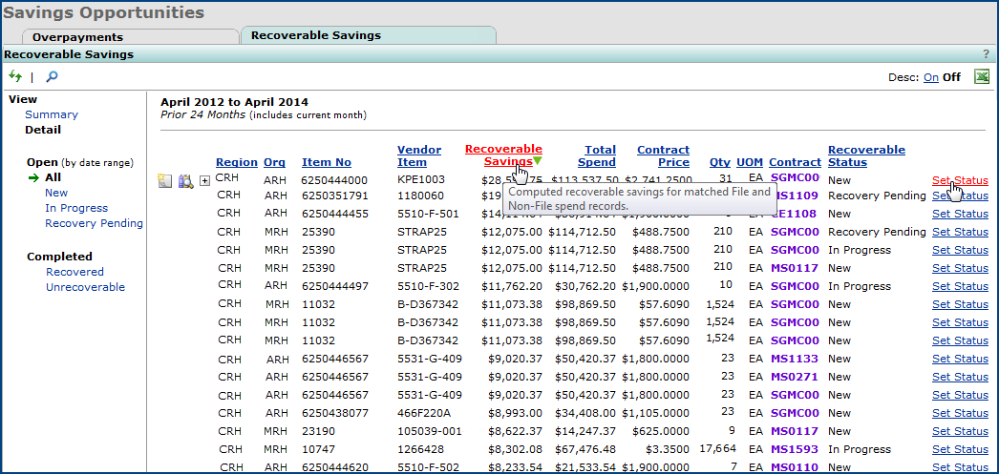Image resolution: width=999 pixels, height=474 pixels.
Task: Show Recovery Pending items in sidebar
Action: click(x=94, y=223)
